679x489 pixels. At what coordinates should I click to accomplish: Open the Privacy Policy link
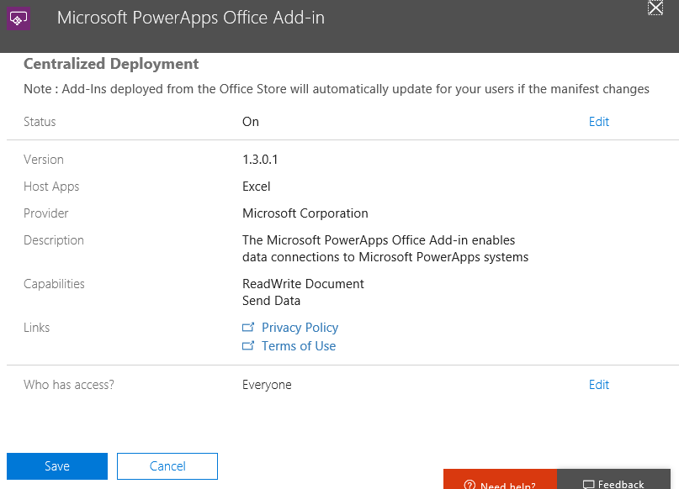pos(300,328)
